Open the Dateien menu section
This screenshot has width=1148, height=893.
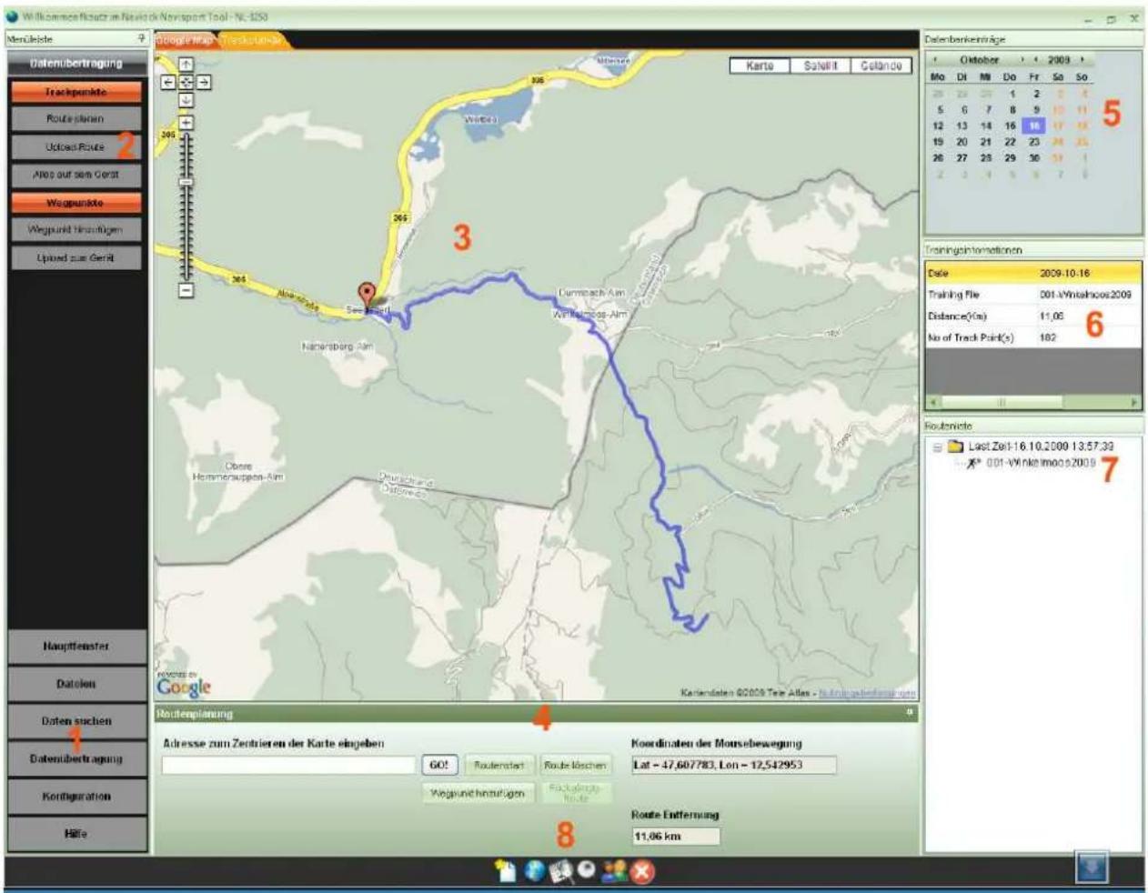[x=76, y=684]
